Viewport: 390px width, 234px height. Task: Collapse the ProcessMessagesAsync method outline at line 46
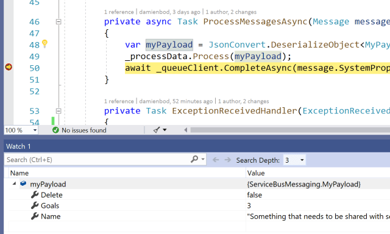tap(58, 22)
